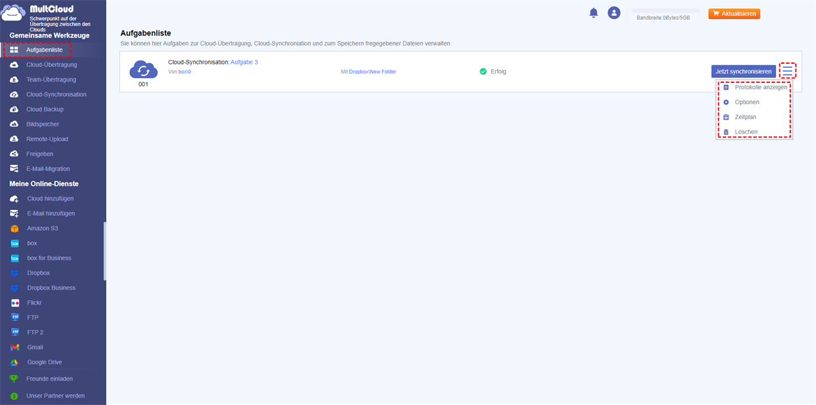Screen dimensions: 816x405
Task: Open E-Mail-Migration label in sidebar
Action: [x=48, y=169]
